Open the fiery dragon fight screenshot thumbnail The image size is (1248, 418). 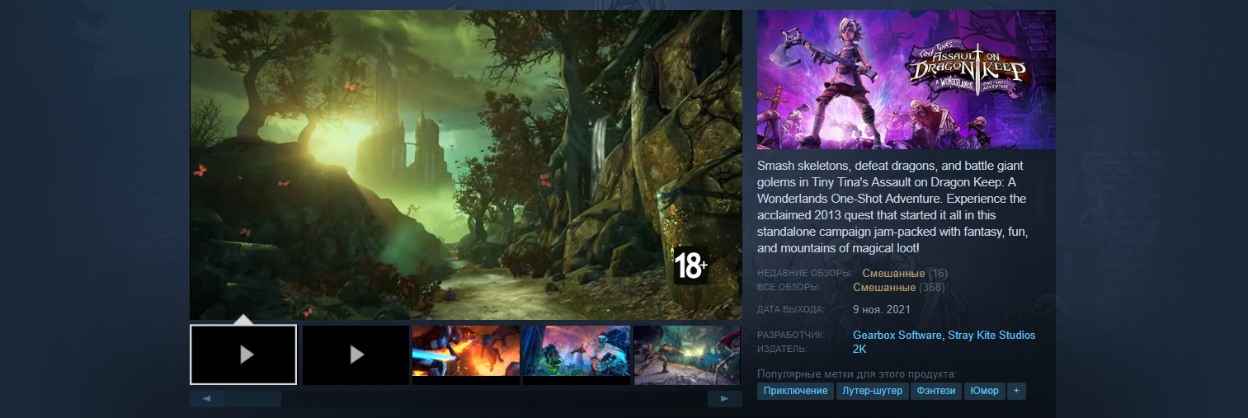click(466, 355)
